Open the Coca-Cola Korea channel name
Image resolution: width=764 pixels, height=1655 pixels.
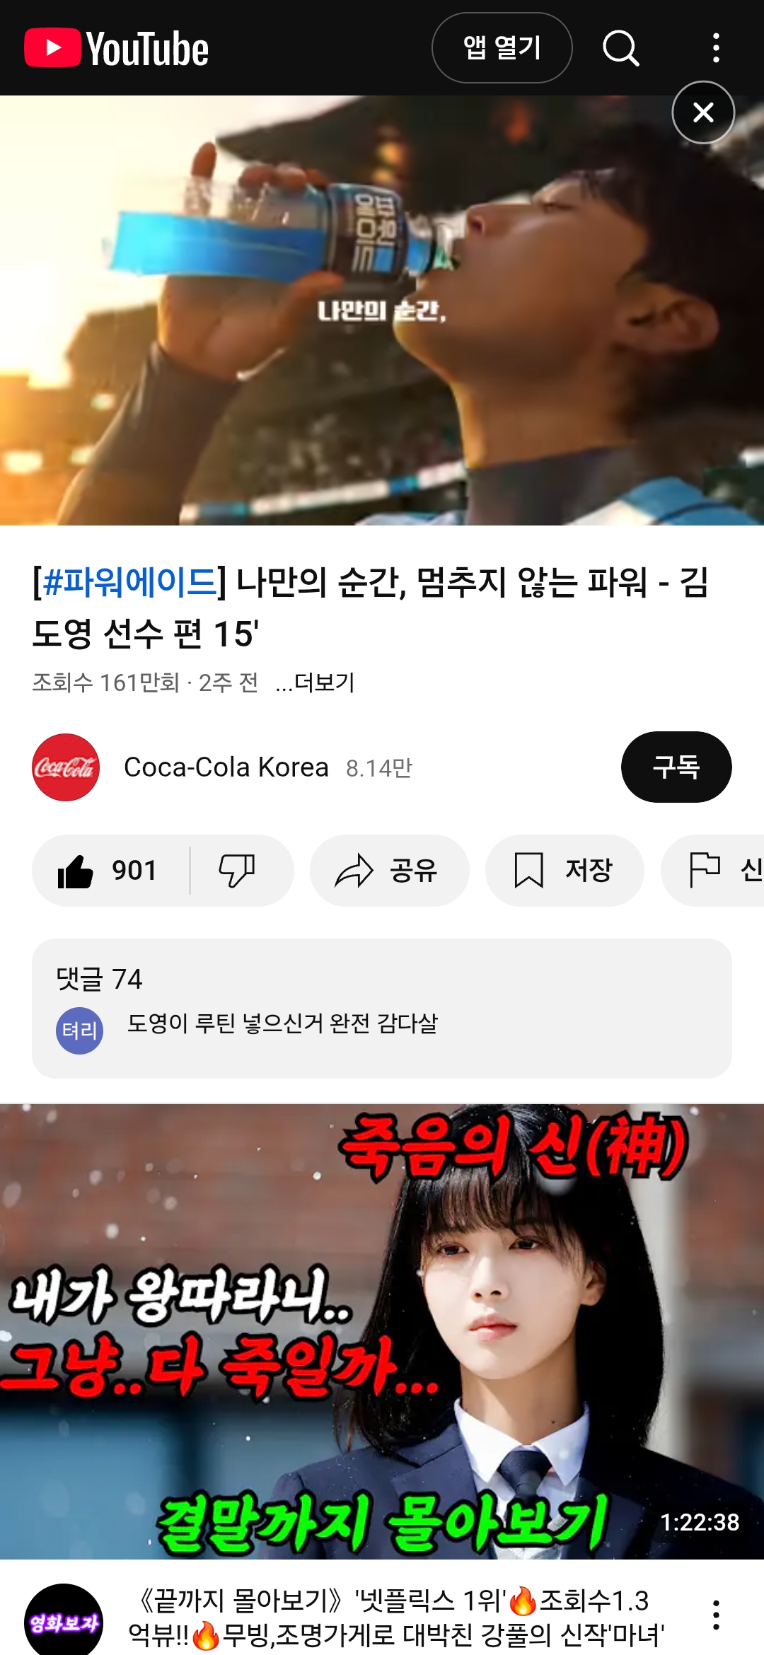pos(226,767)
